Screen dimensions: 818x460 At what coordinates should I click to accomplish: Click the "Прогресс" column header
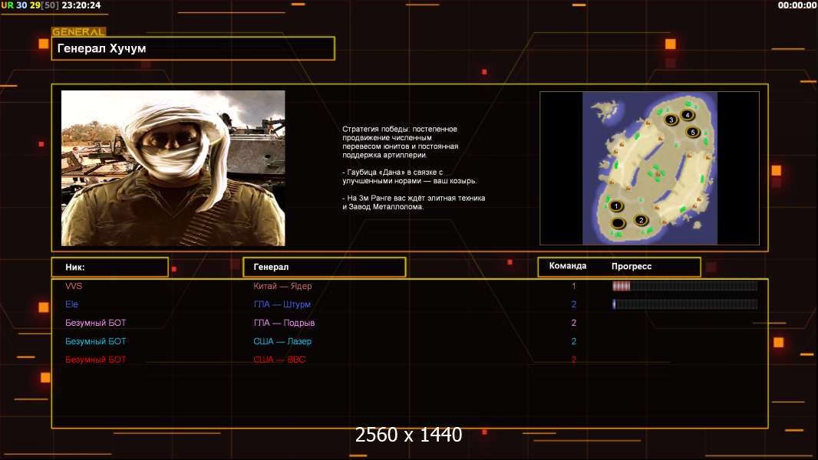point(632,266)
